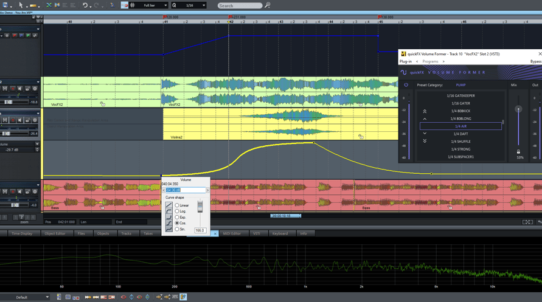Image resolution: width=542 pixels, height=302 pixels.
Task: Click the curve fader in the Volume popup
Action: click(x=200, y=207)
